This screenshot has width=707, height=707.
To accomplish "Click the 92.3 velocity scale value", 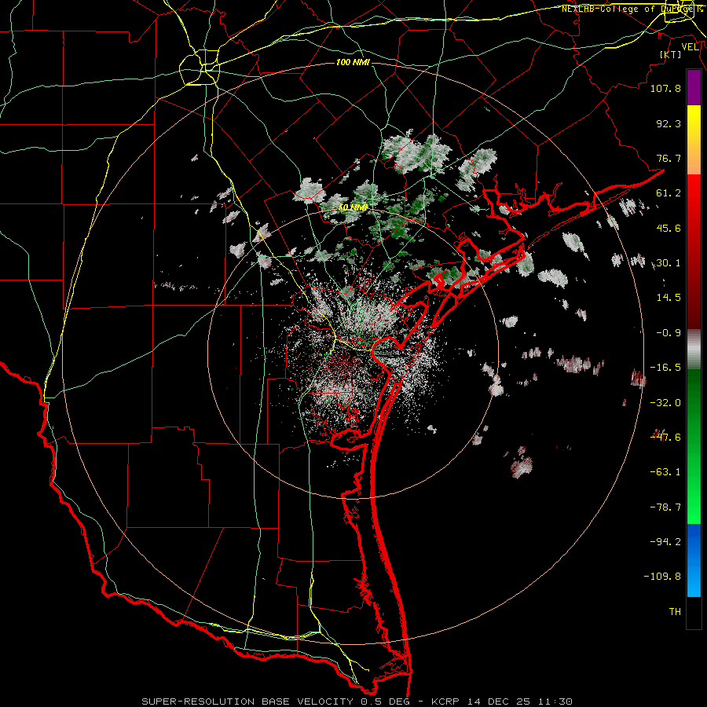I will pos(669,123).
